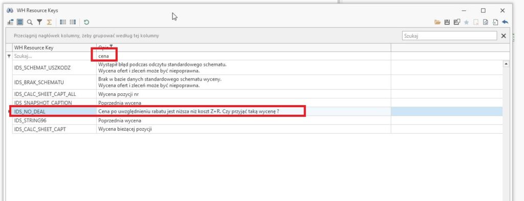Viewport: 524px width, 201px height.
Task: Open layout with the folder icon
Action: point(438,22)
